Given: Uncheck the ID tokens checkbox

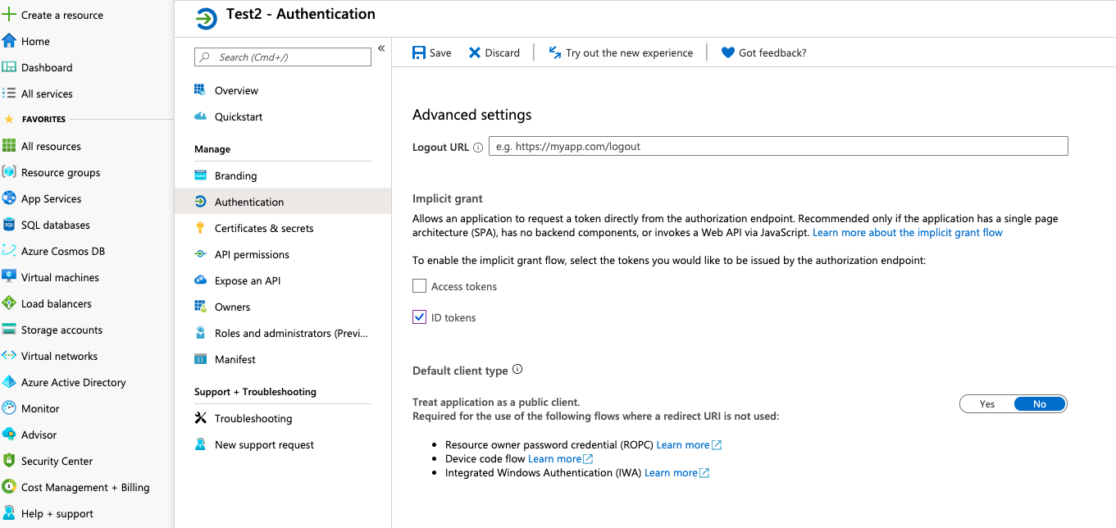Looking at the screenshot, I should [x=419, y=317].
